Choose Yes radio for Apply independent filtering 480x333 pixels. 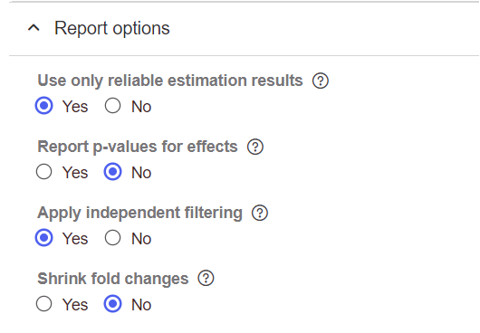(x=44, y=238)
